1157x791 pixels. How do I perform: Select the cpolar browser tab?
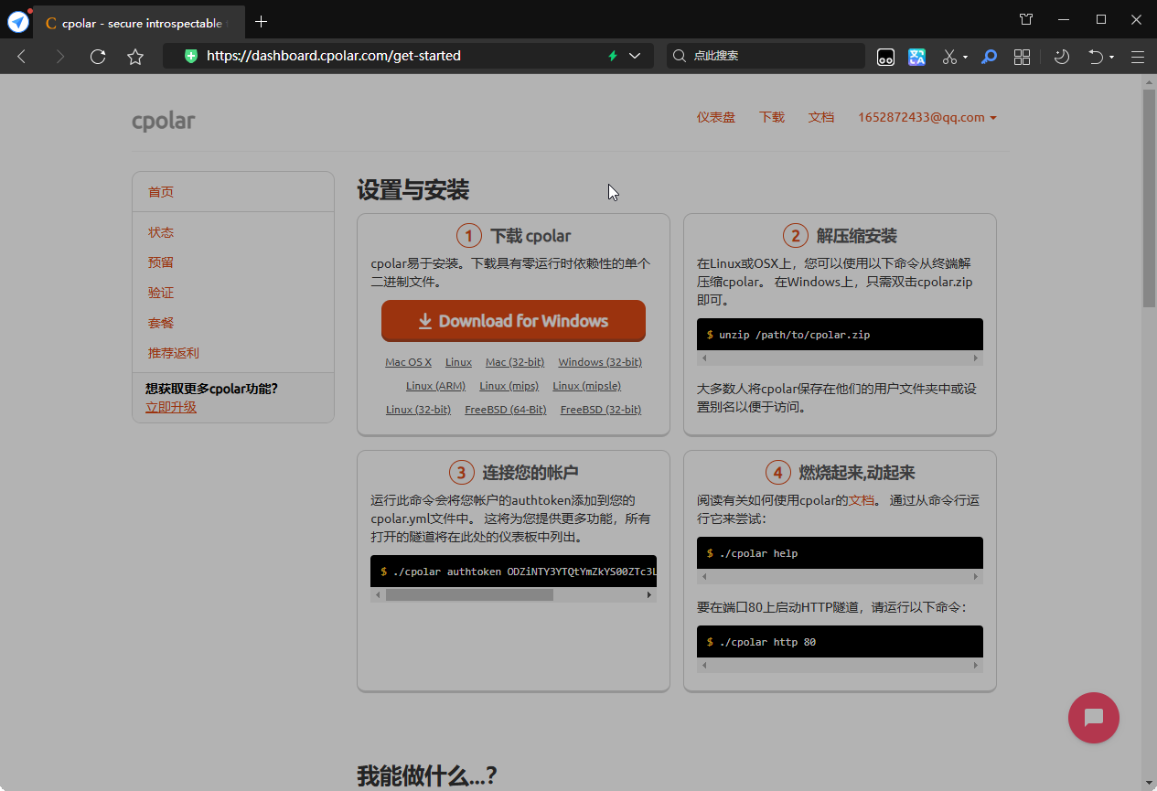[139, 23]
